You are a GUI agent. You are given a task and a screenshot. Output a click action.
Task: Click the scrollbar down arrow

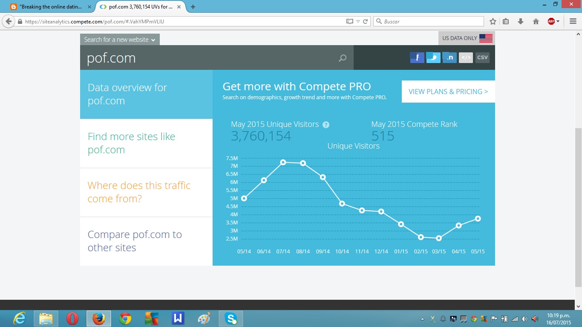coord(578,306)
